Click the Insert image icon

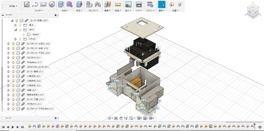[128, 4]
